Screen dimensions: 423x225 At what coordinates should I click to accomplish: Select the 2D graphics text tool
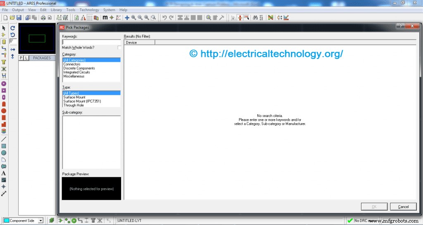[x=4, y=173]
